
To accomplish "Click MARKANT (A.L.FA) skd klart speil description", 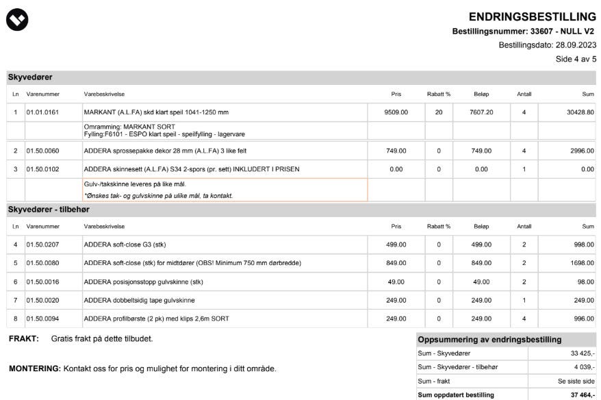I will [x=156, y=112].
